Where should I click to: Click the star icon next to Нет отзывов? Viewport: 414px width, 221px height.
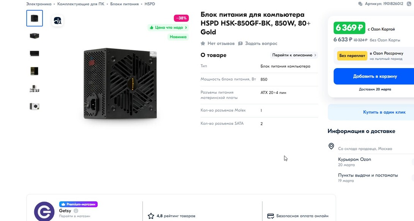coord(203,43)
